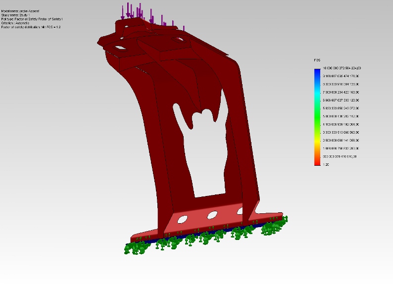393x286 pixels.
Task: Click the light red bottom flange face
Action: pos(198,223)
